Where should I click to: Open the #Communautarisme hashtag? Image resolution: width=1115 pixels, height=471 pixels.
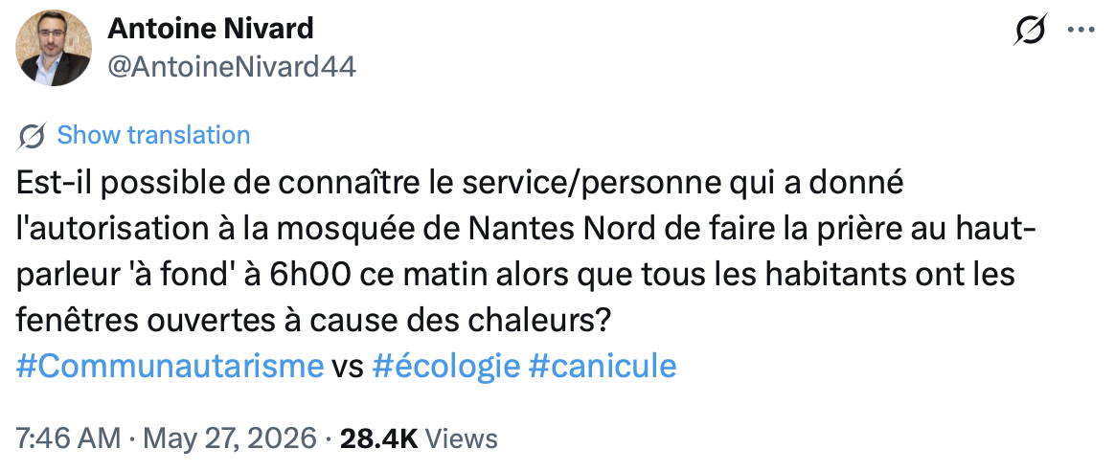point(170,367)
